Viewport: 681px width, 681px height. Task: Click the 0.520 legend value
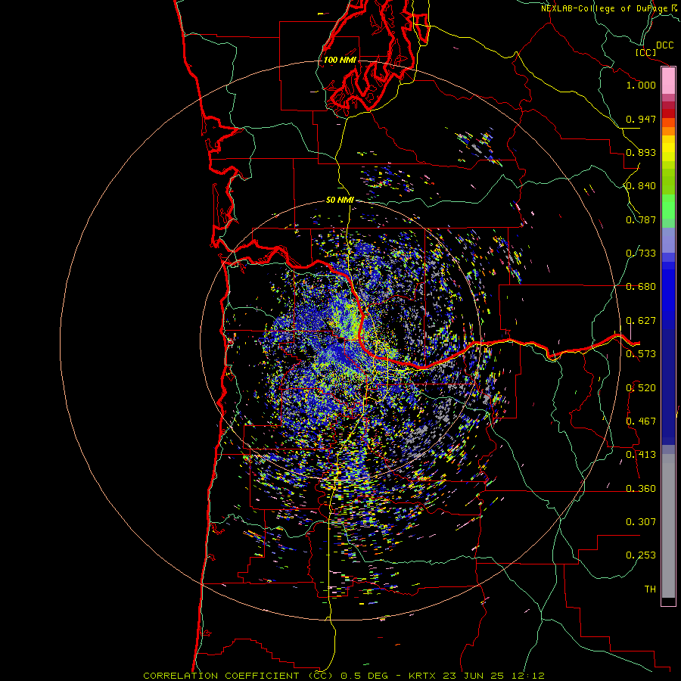pos(641,388)
